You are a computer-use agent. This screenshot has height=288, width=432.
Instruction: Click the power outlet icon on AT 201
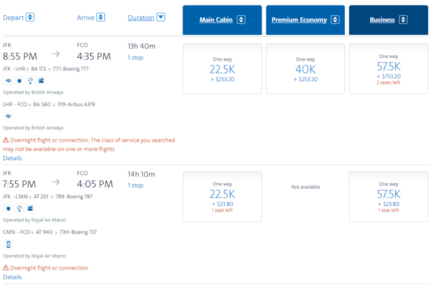8,208
